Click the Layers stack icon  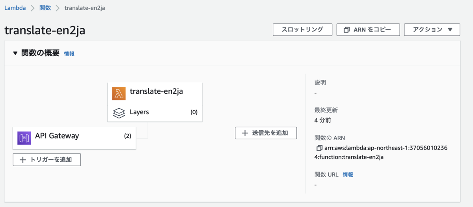point(119,113)
